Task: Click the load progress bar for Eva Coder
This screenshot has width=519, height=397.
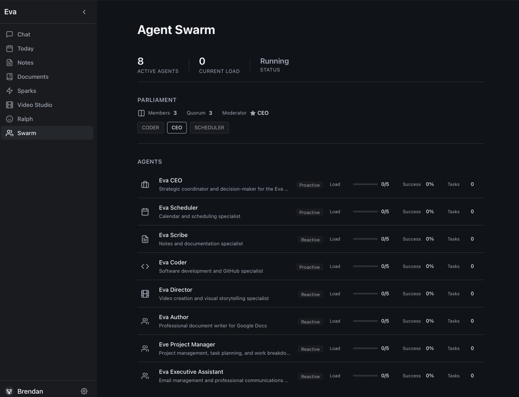Action: click(365, 266)
